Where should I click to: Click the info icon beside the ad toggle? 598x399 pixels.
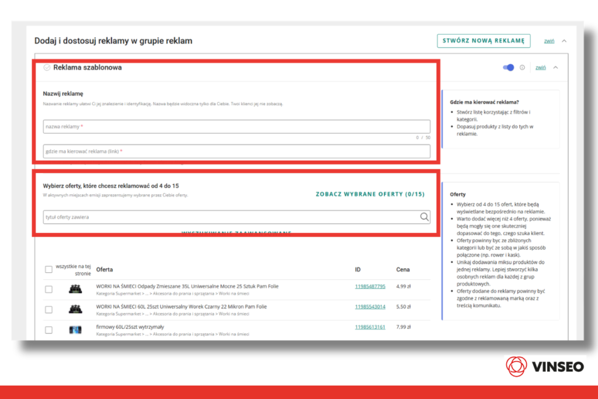tap(522, 67)
